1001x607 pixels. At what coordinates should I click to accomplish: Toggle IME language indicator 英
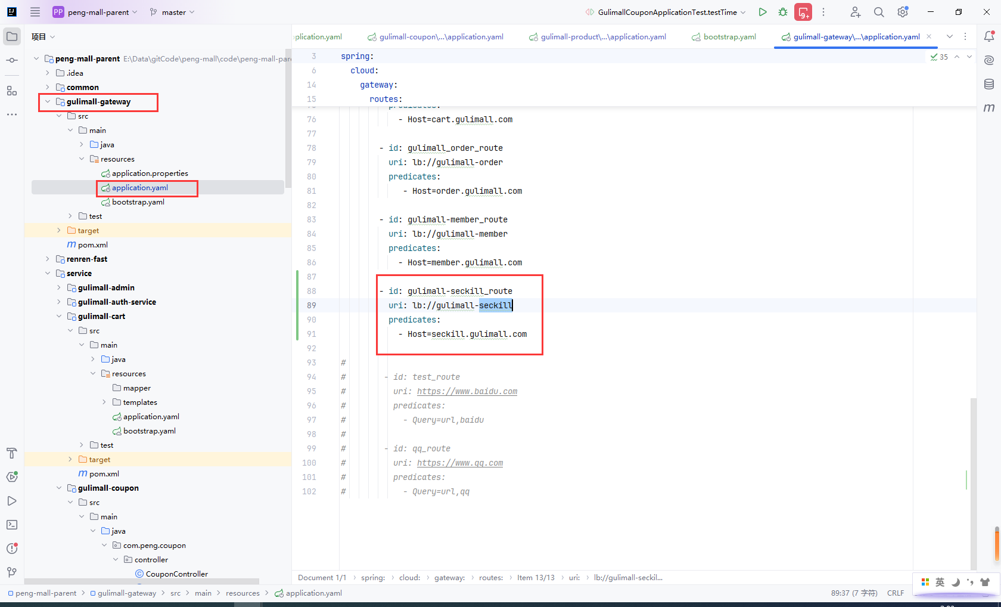coord(940,583)
